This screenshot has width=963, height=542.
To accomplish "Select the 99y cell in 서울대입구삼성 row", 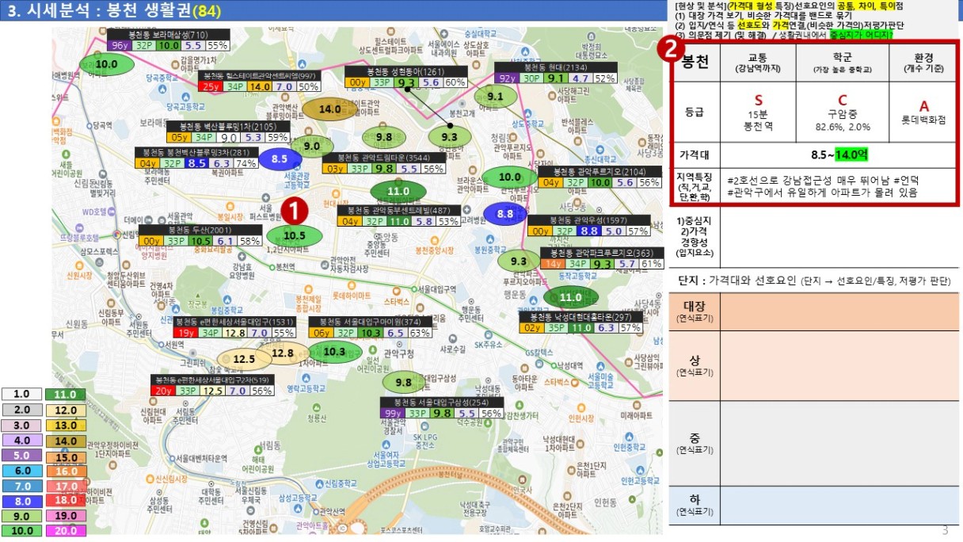I will 394,414.
